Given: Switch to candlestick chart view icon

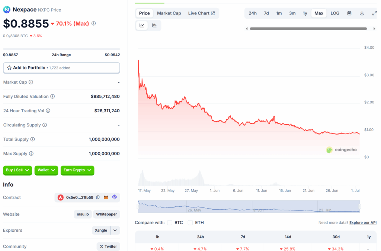Looking at the screenshot, I should pyautogui.click(x=154, y=25).
